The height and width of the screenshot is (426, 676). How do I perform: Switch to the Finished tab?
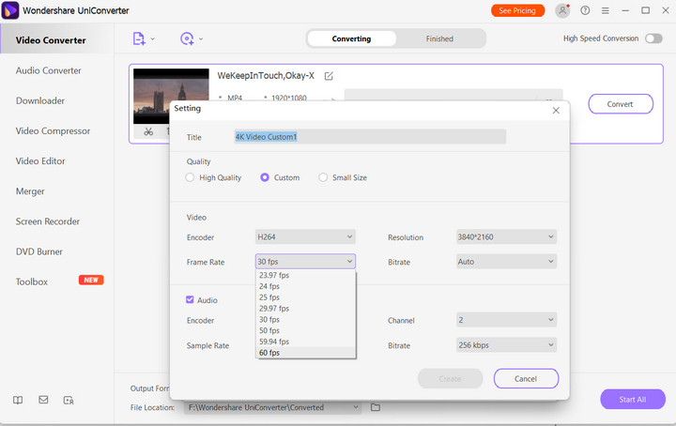(439, 38)
